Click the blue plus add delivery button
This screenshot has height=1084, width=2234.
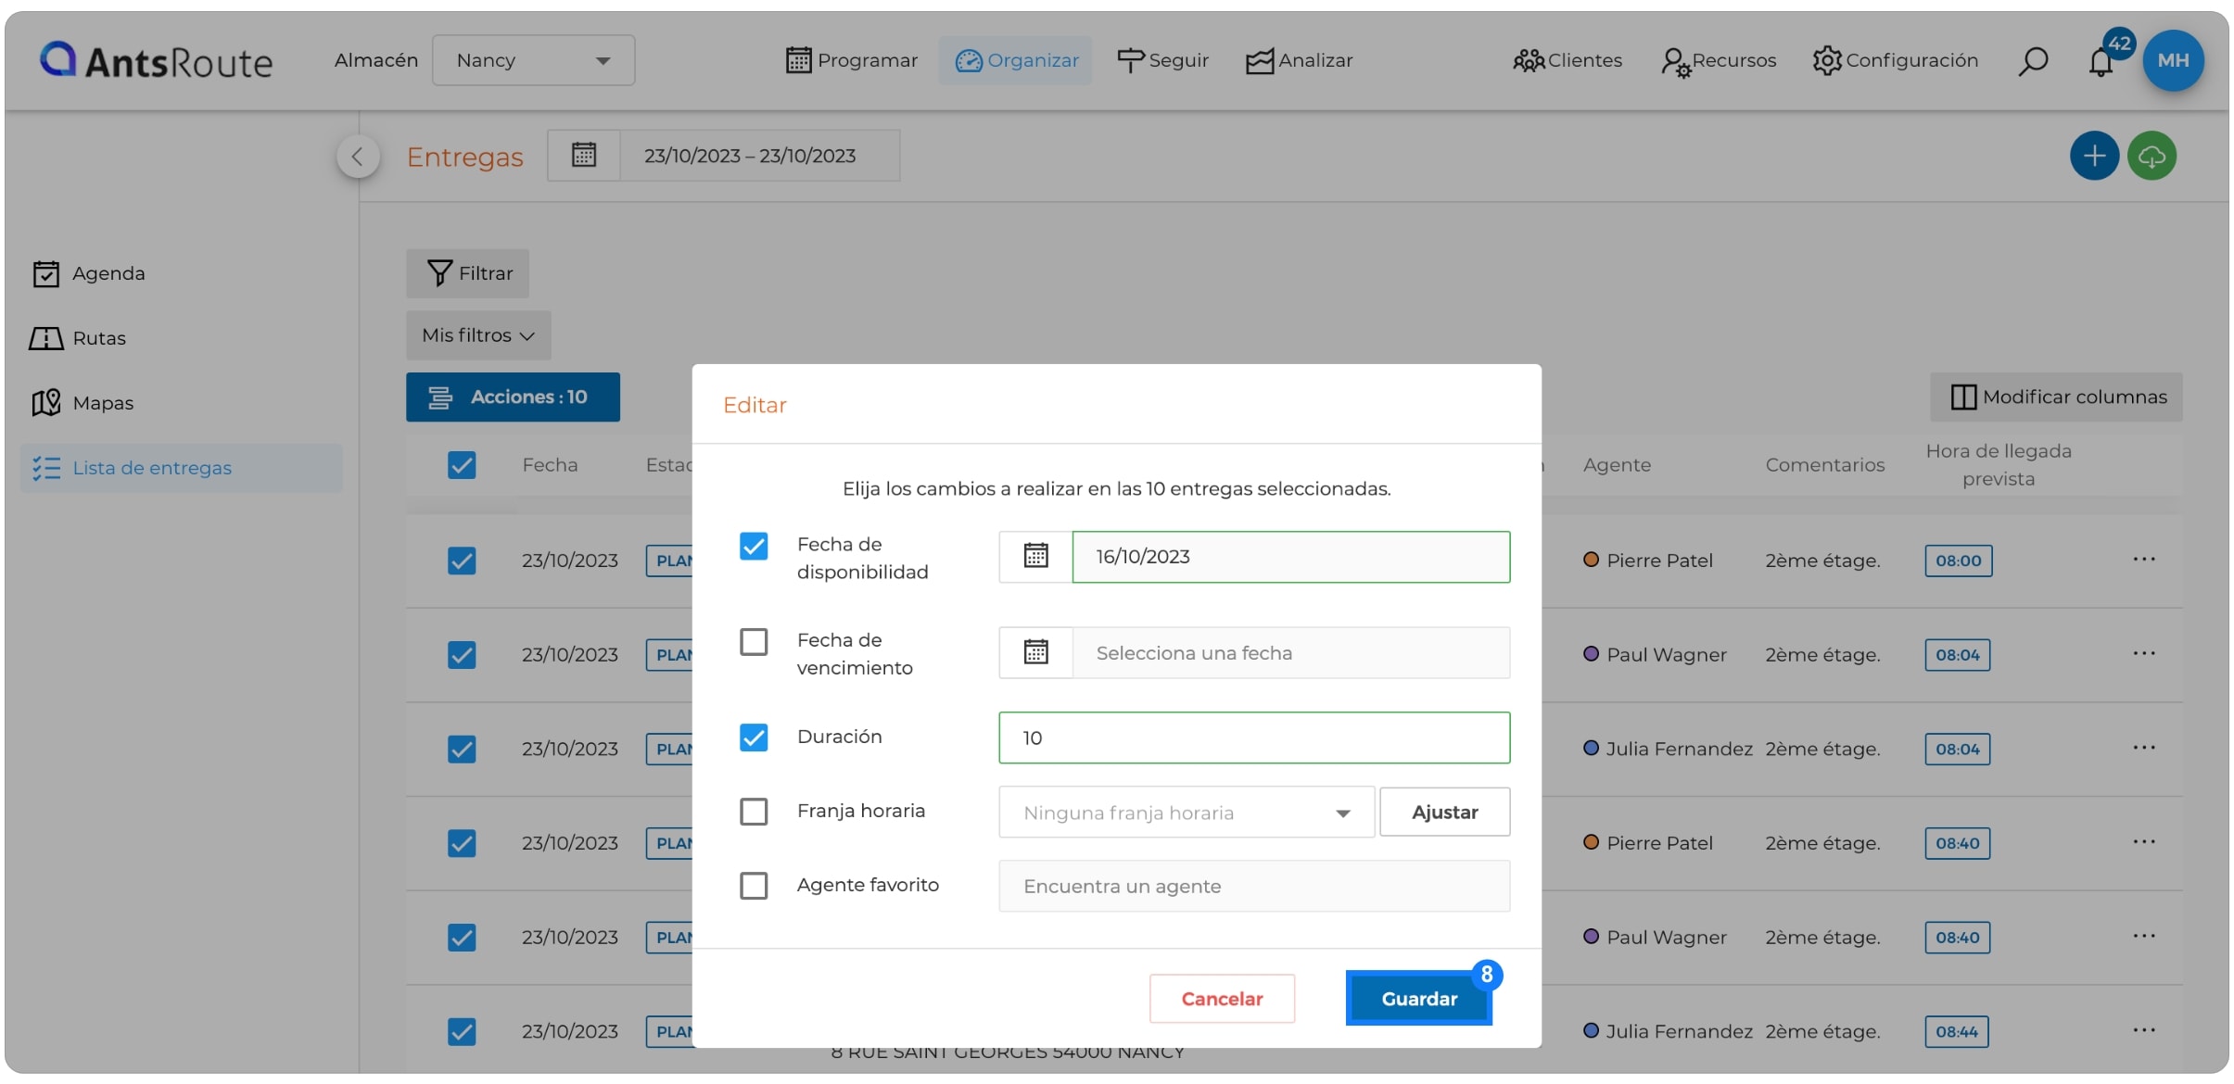(2094, 156)
